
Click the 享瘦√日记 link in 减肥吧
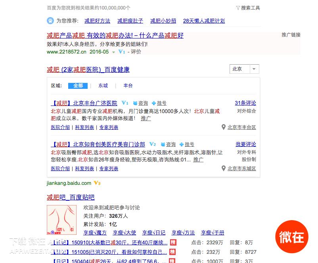pos(154,232)
